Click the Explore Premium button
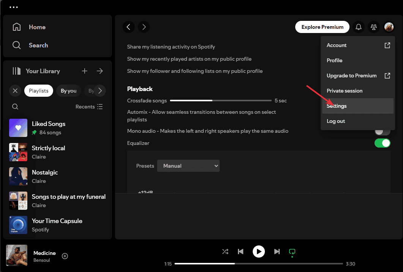The image size is (403, 272). (322, 27)
